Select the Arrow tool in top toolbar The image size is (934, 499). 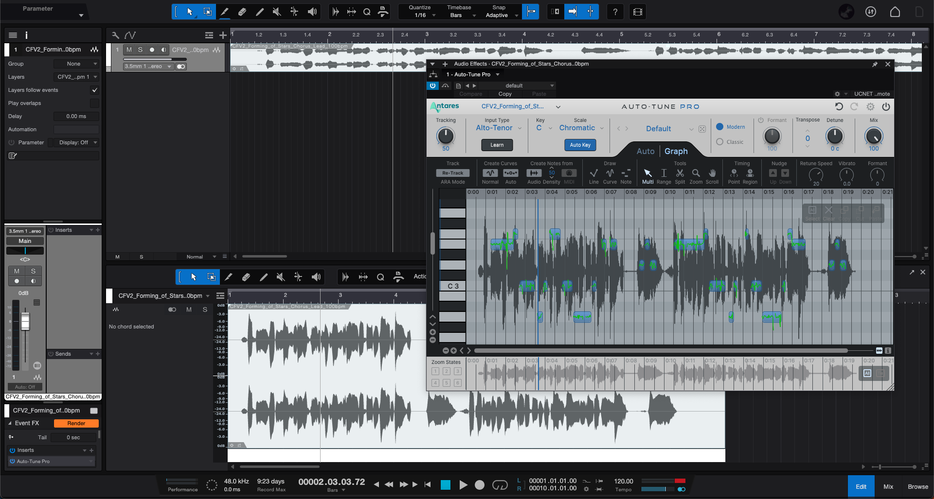click(x=190, y=12)
